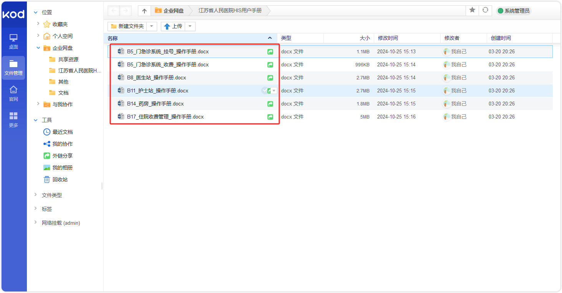
Task: Click share icon on B8_医生站 row
Action: click(x=270, y=77)
